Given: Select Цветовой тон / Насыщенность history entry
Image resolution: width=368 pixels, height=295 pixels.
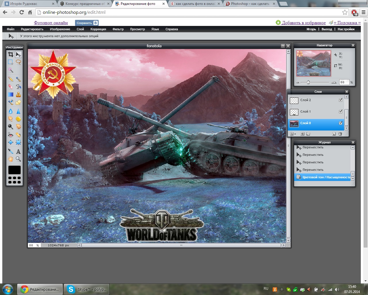Looking at the screenshot, I should click(323, 177).
